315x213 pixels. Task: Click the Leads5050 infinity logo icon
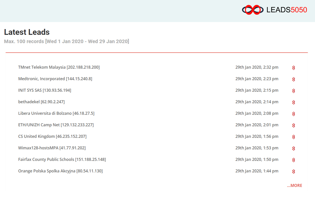pos(253,10)
